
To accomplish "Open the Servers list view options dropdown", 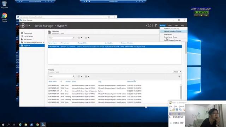I will 80,38.
